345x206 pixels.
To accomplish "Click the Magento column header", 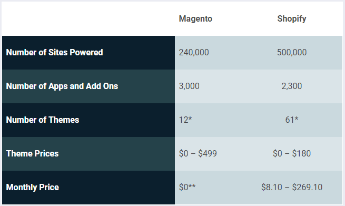I will (195, 19).
